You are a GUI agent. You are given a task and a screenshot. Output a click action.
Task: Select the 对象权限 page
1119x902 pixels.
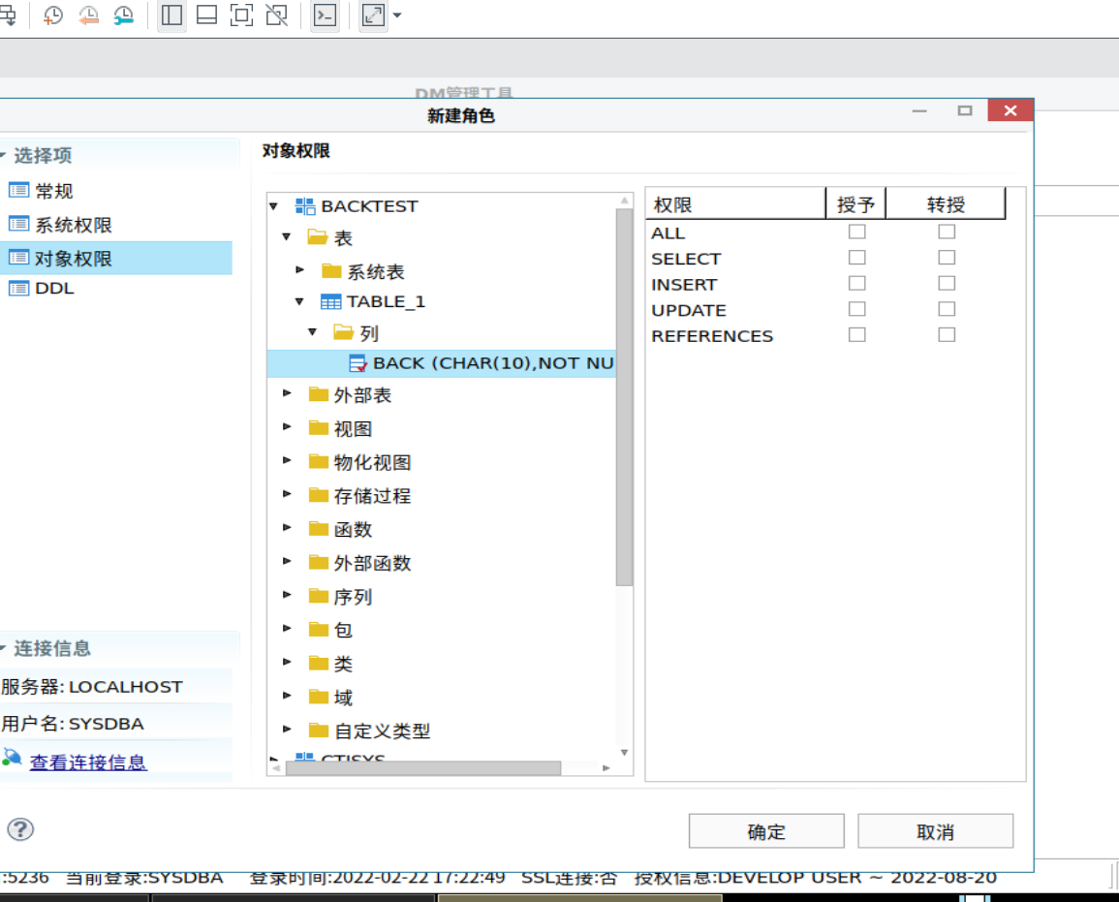point(115,259)
